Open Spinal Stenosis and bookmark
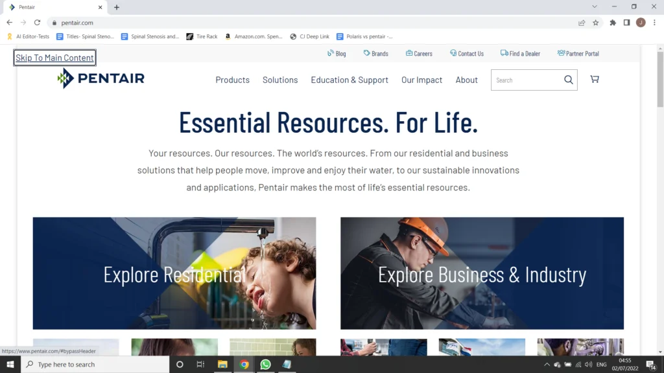Image resolution: width=664 pixels, height=373 pixels. click(x=150, y=36)
